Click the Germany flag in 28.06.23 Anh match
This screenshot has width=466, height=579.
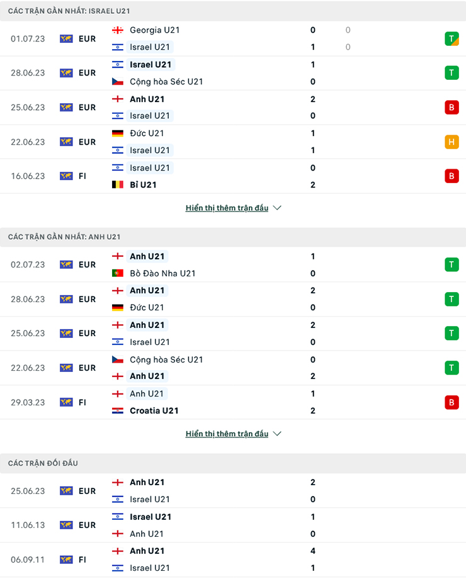coord(118,308)
